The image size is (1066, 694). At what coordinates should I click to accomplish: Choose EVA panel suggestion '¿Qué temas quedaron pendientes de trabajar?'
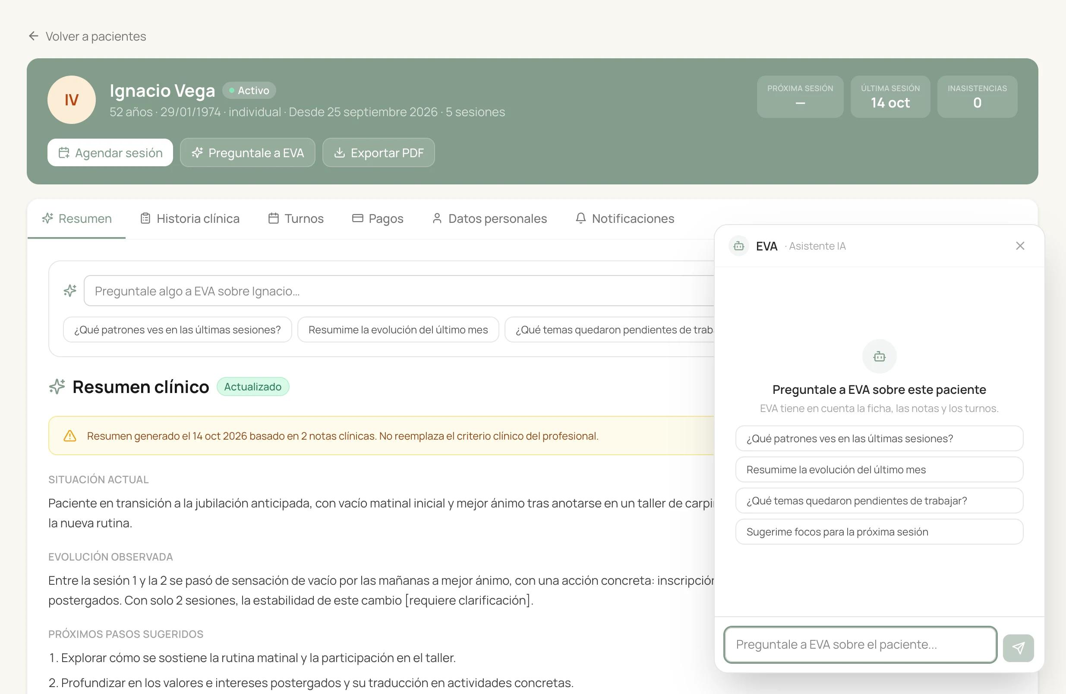point(879,501)
